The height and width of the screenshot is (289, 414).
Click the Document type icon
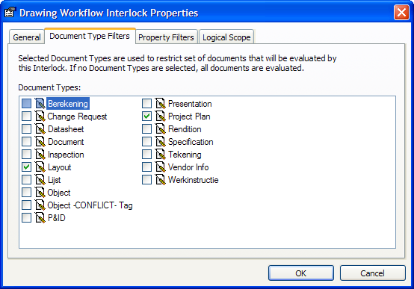pyautogui.click(x=40, y=141)
